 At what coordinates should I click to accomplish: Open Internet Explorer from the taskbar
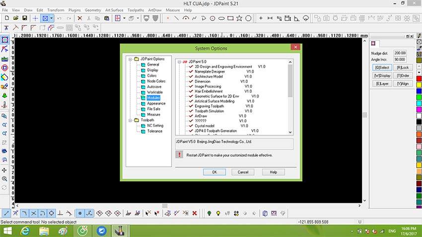pyautogui.click(x=25, y=231)
